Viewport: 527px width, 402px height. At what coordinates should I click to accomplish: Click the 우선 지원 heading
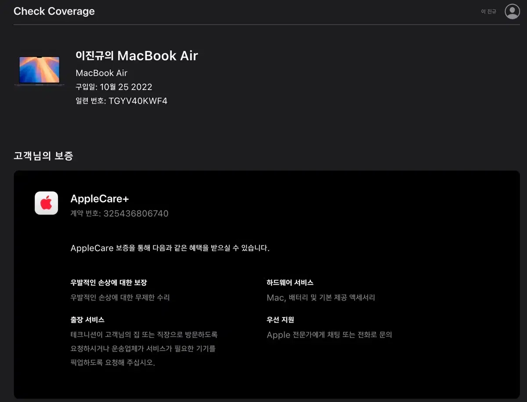coord(280,320)
